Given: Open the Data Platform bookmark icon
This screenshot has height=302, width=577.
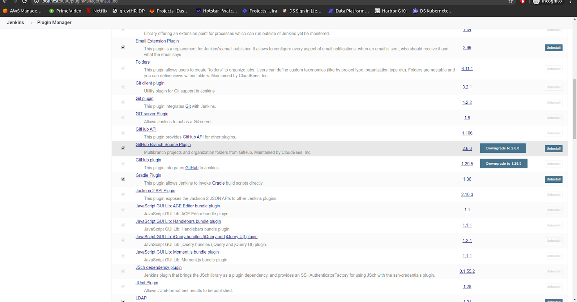Looking at the screenshot, I should pos(331,11).
